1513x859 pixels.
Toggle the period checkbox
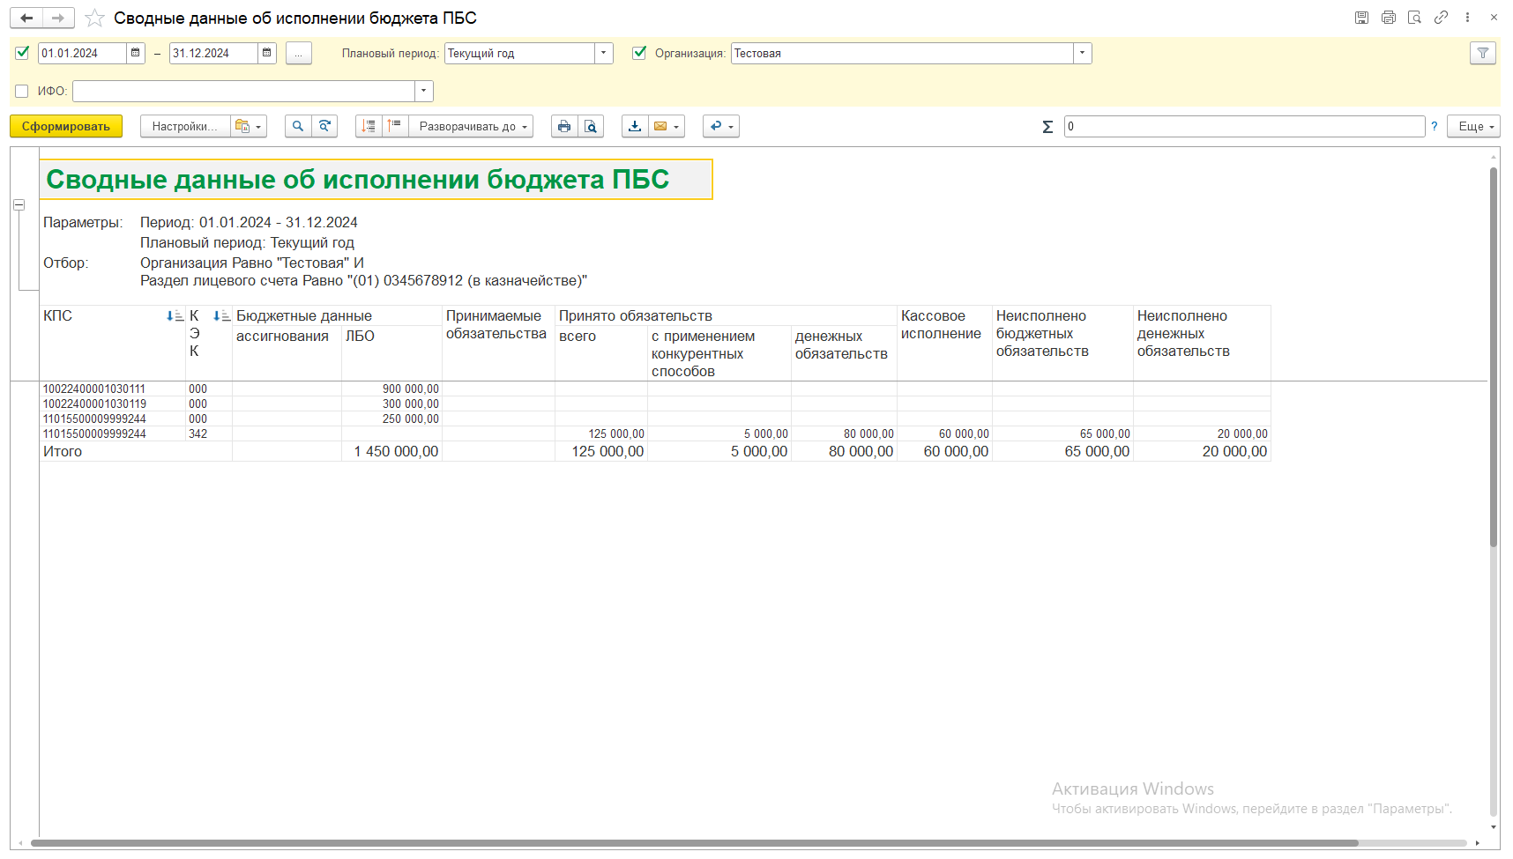(x=22, y=53)
